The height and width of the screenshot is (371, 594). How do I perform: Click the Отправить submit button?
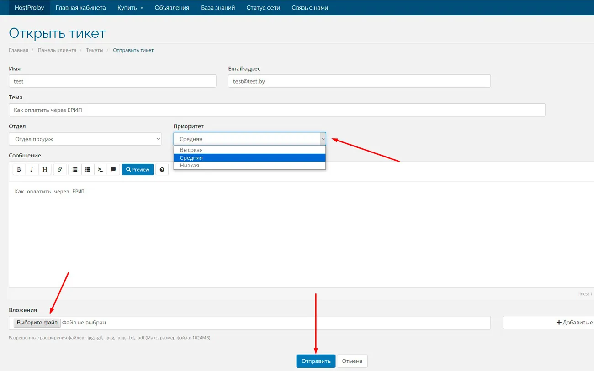pos(316,361)
